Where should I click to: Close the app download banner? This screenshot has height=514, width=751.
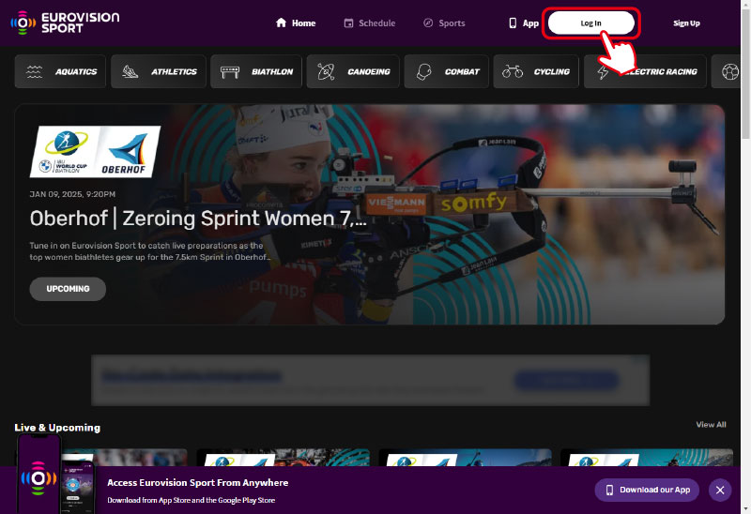[720, 490]
